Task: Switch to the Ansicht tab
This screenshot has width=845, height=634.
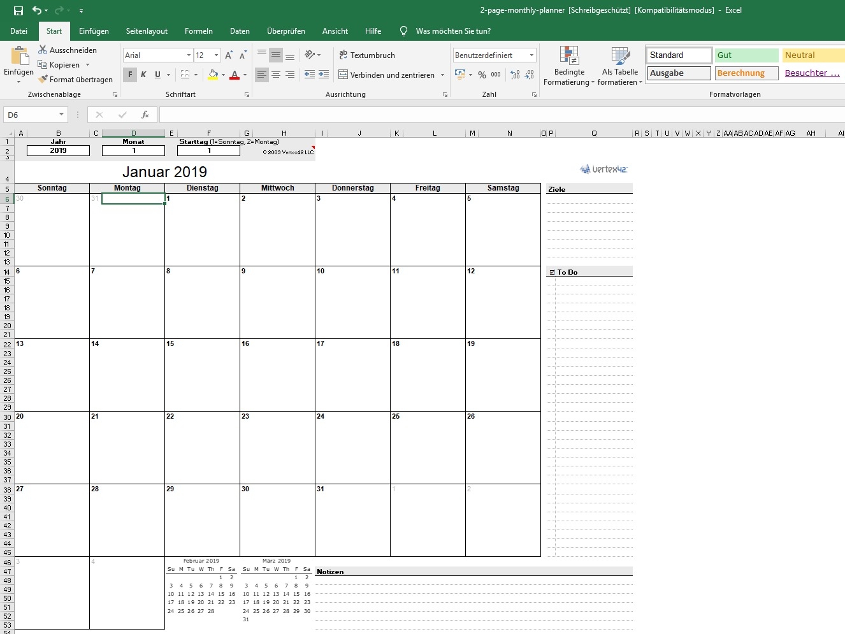Action: tap(335, 31)
